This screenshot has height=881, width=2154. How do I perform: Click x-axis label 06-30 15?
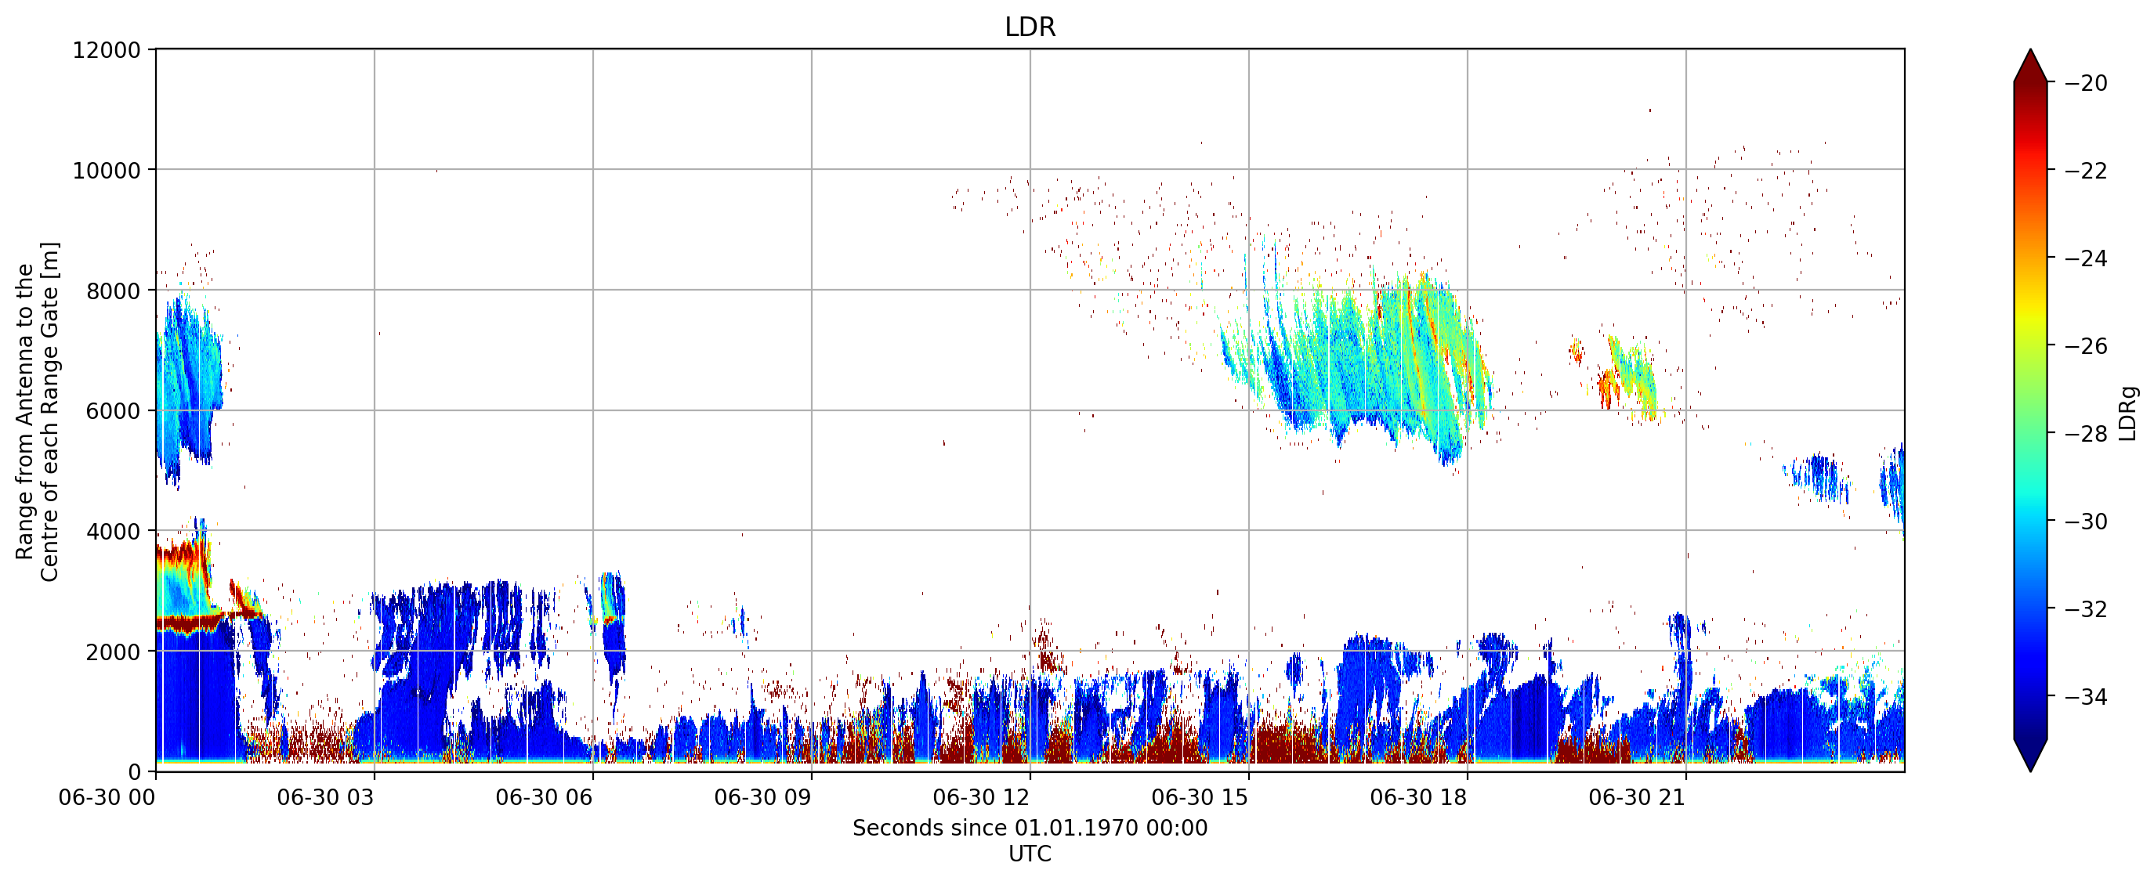tap(1200, 797)
